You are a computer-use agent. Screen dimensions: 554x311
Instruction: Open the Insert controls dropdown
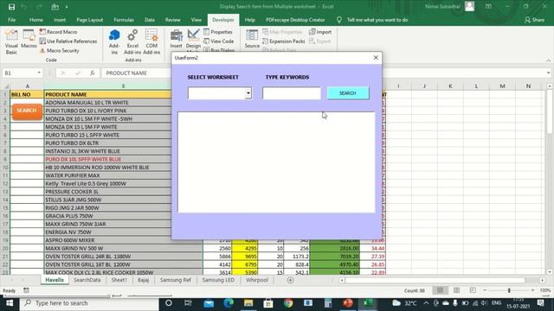click(176, 39)
